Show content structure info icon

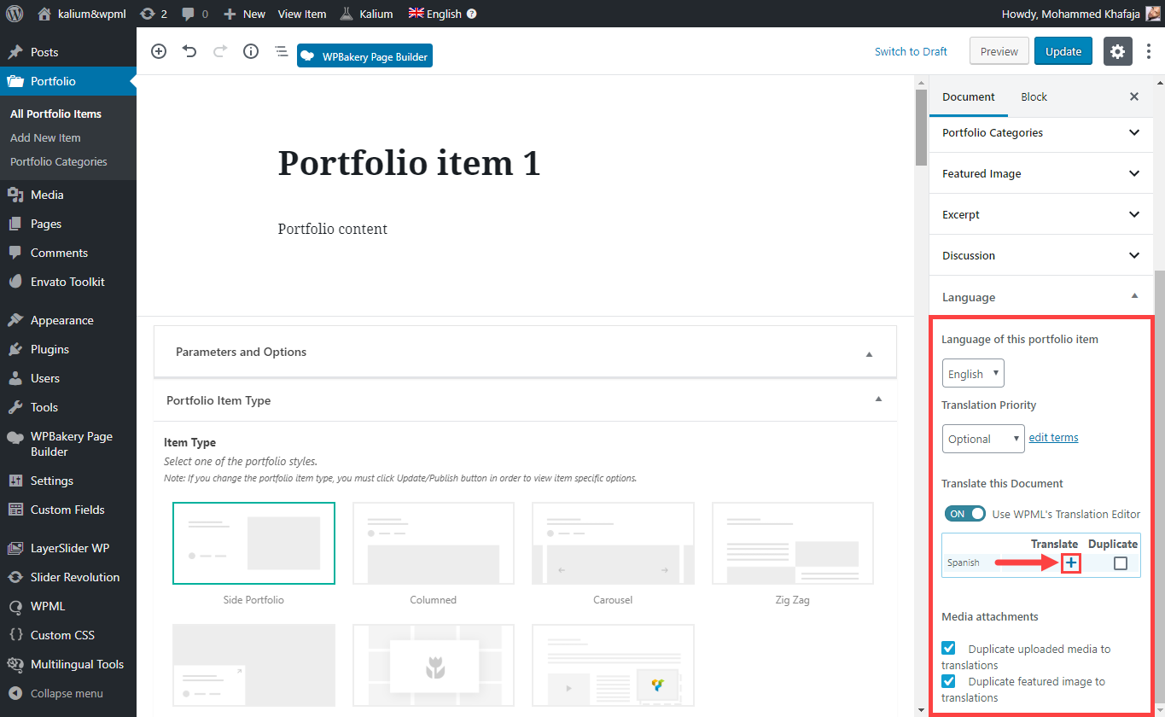[x=251, y=51]
